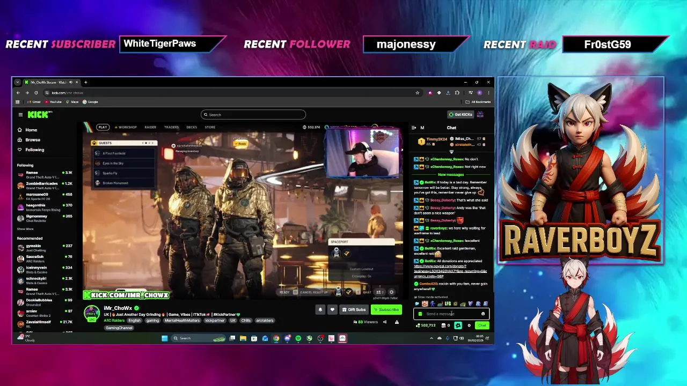The height and width of the screenshot is (386, 687).
Task: Select the MentalHealthMatters tag
Action: pyautogui.click(x=182, y=321)
